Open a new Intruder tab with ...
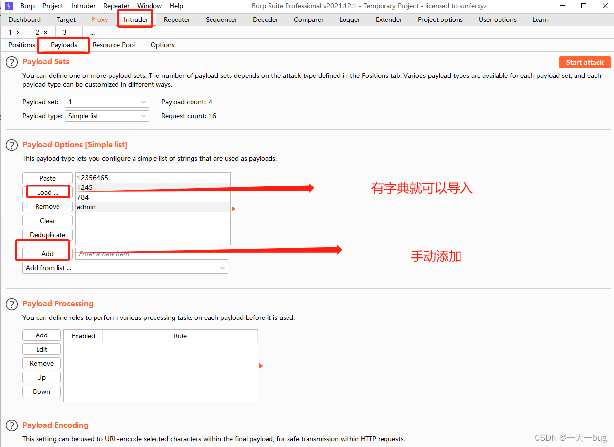Viewport: 614px width, 447px height. click(92, 32)
